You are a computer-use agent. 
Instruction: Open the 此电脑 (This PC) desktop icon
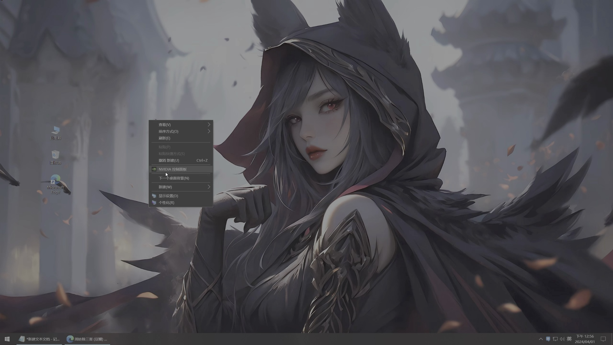coord(55,133)
